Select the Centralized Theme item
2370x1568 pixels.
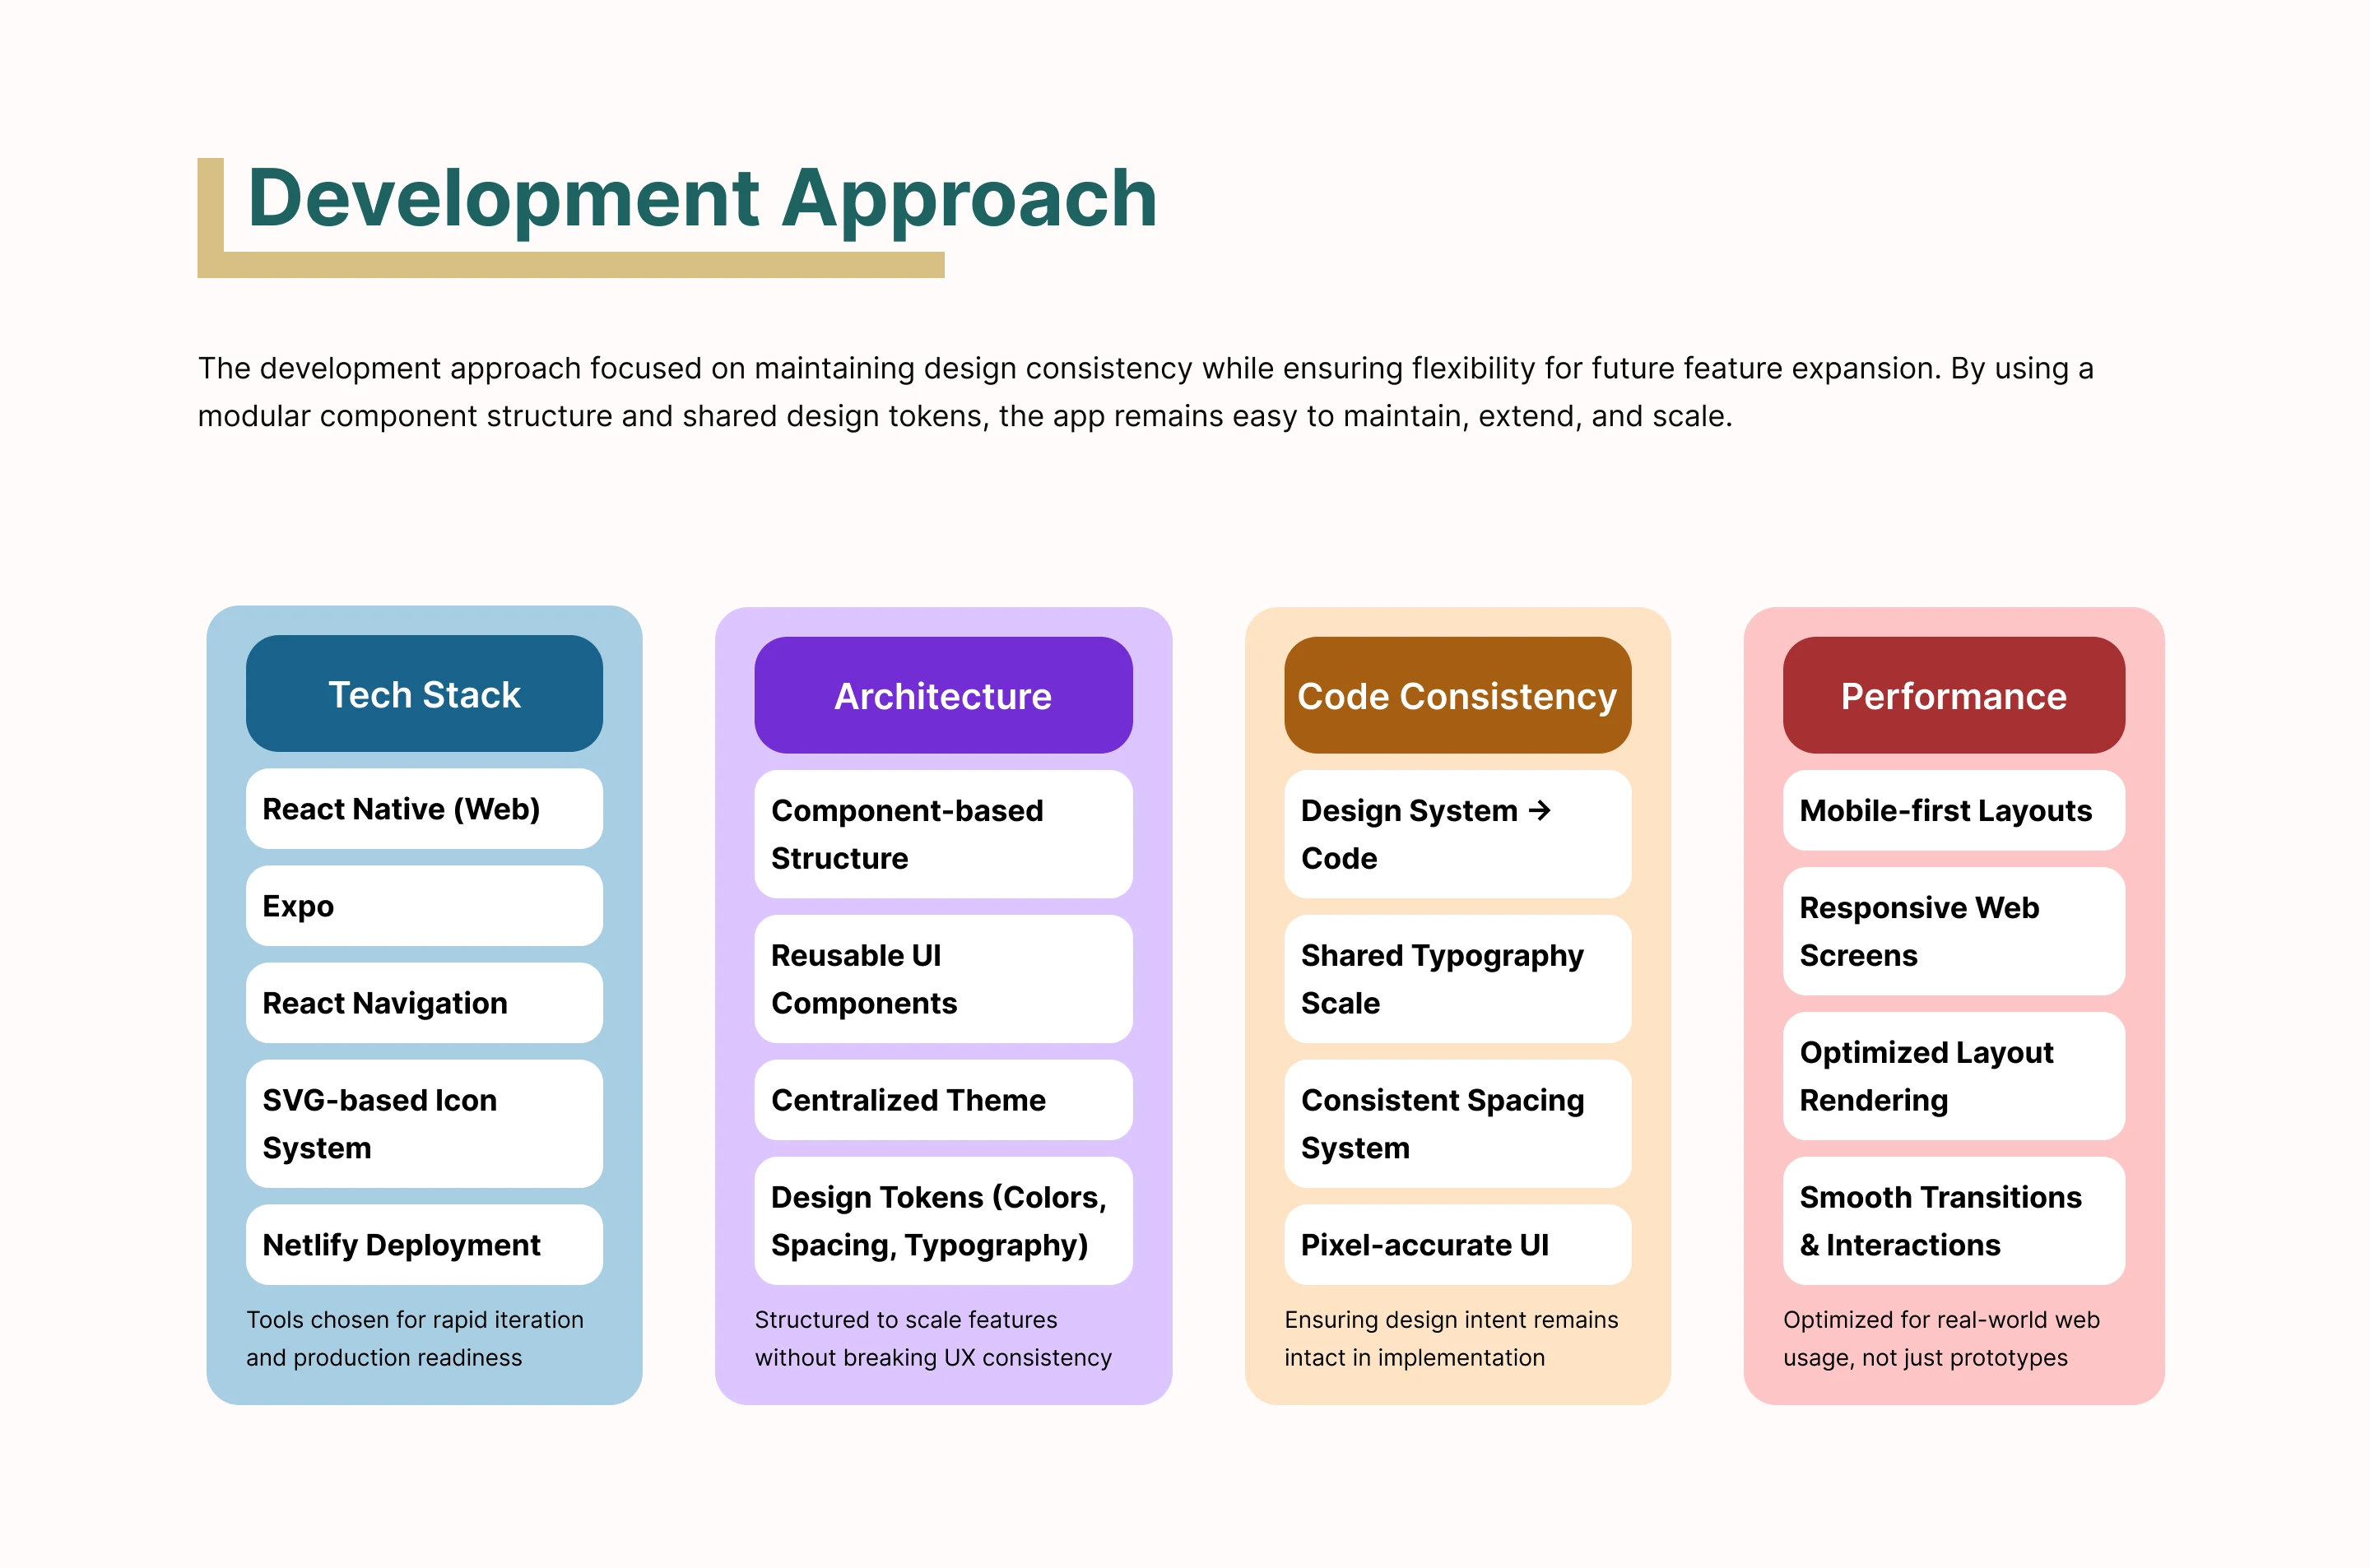942,1100
